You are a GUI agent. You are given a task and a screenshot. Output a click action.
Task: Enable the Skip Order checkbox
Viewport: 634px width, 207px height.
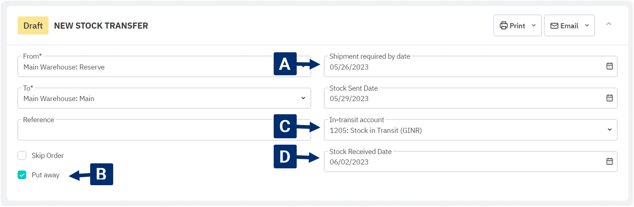22,155
